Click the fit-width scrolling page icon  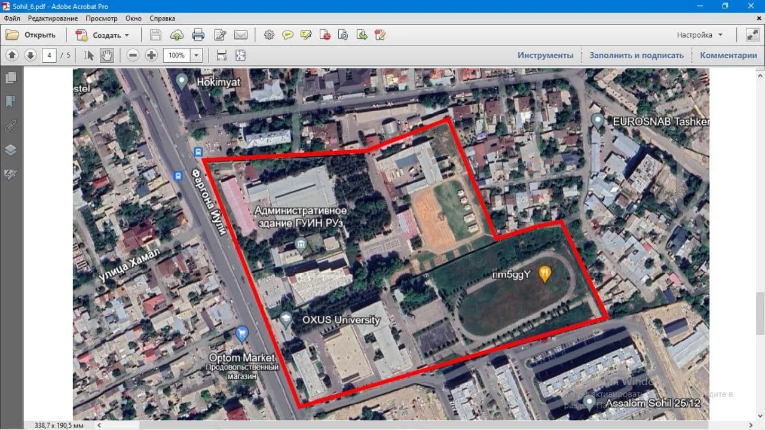pos(222,56)
